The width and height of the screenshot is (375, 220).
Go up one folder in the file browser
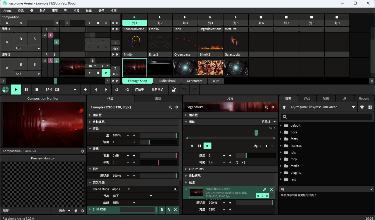[284, 107]
